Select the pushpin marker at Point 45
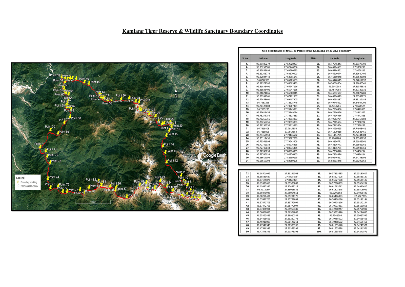Viewport: 405px width, 287px height. pos(89,83)
